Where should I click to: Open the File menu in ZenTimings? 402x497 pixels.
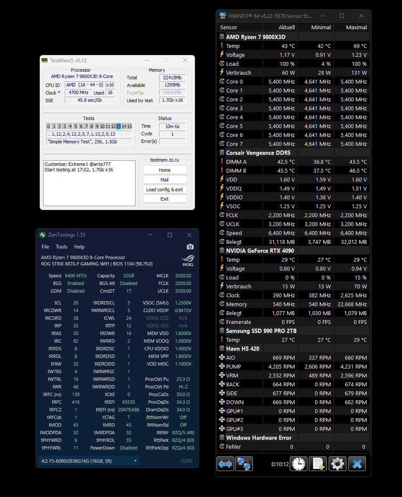(45, 247)
